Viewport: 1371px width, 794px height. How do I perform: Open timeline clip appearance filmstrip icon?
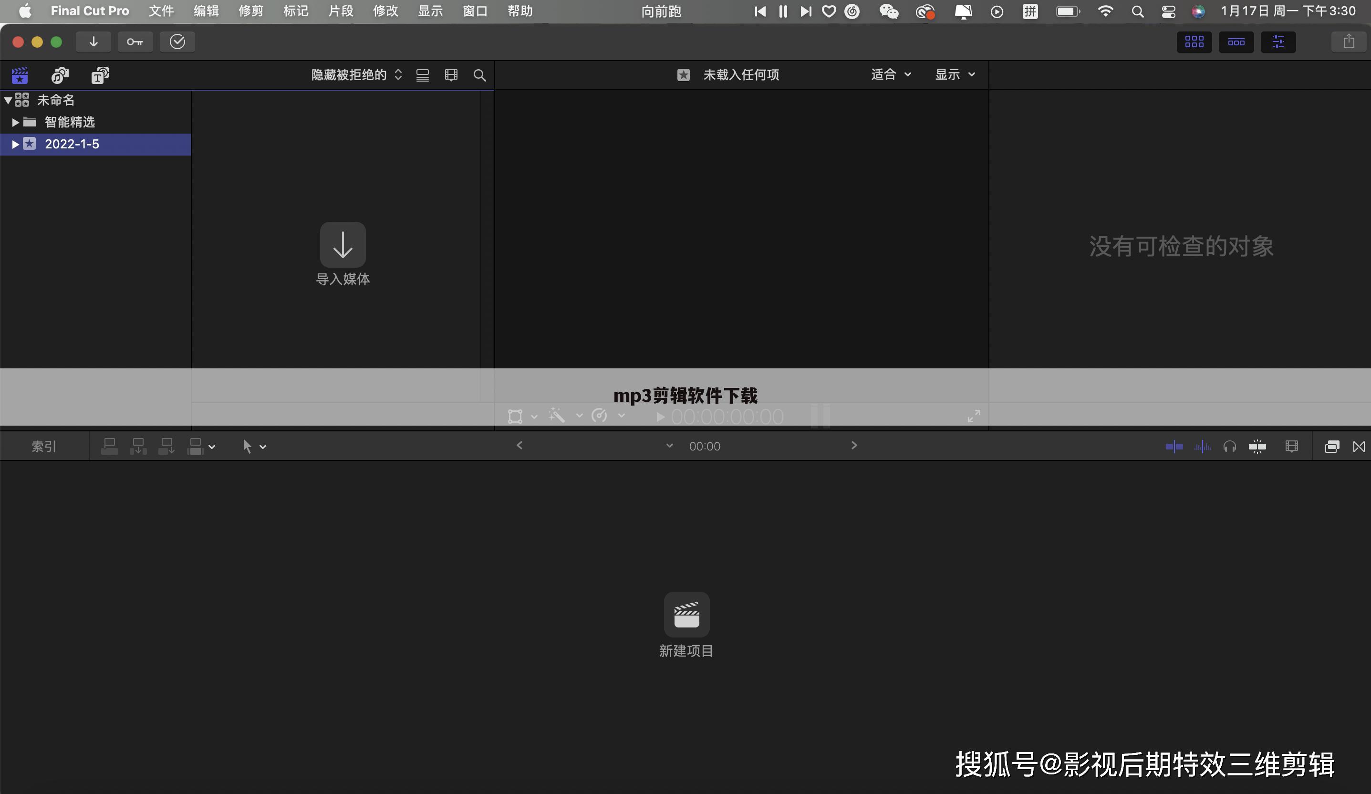[x=1291, y=446]
